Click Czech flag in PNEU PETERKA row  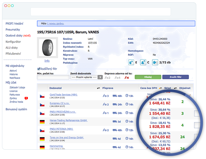(x=42, y=131)
